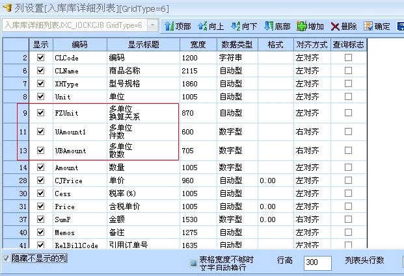Uncheck the 显示 checkbox for CLCode row
The width and height of the screenshot is (404, 276).
pos(41,58)
